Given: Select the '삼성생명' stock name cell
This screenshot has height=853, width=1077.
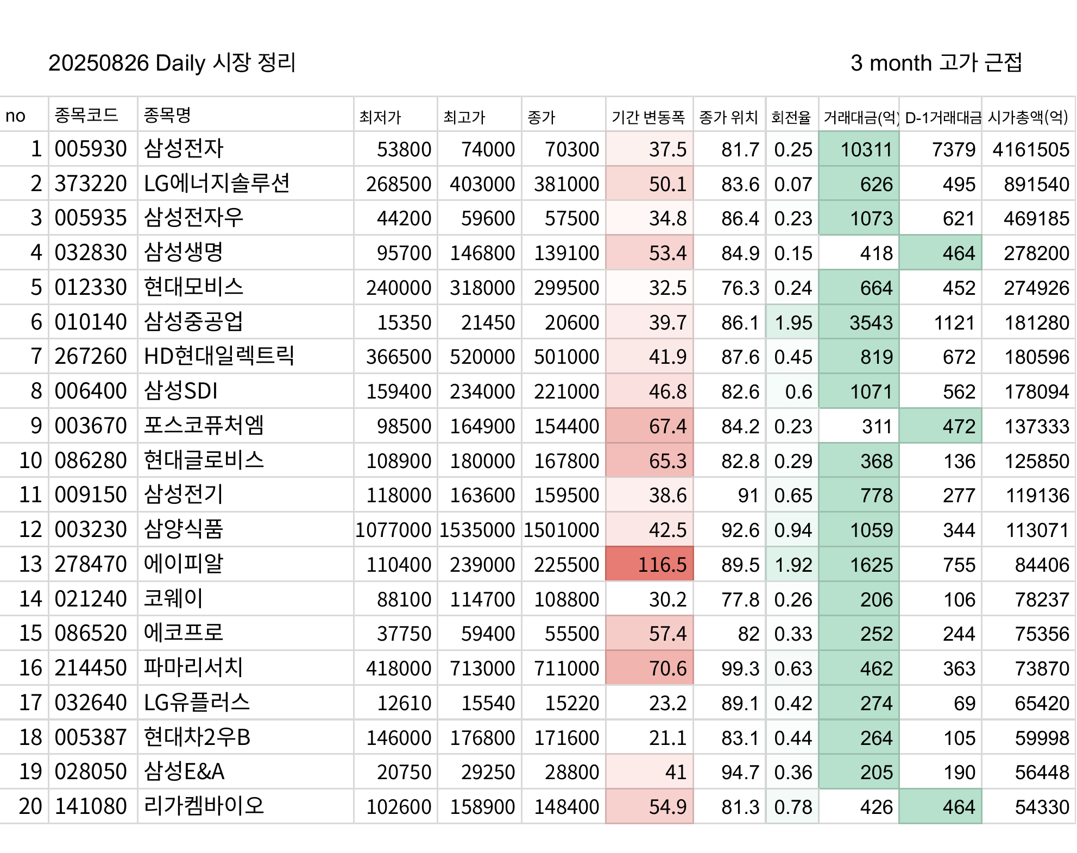Looking at the screenshot, I should (245, 252).
